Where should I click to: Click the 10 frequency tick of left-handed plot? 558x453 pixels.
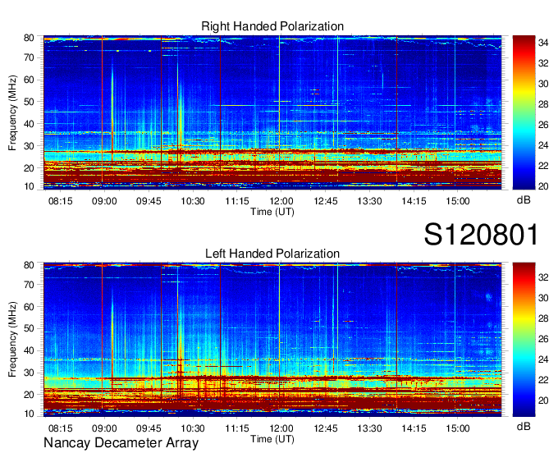click(x=29, y=414)
